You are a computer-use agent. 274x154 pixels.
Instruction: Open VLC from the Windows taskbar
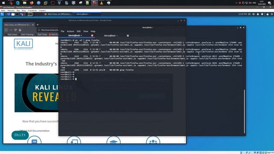(101, 3)
